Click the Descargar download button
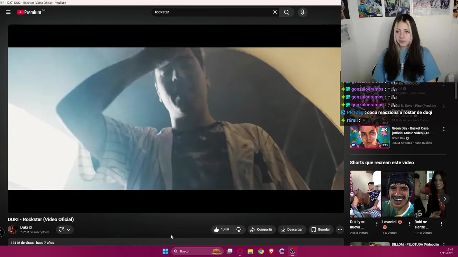The height and width of the screenshot is (257, 458). tap(292, 230)
